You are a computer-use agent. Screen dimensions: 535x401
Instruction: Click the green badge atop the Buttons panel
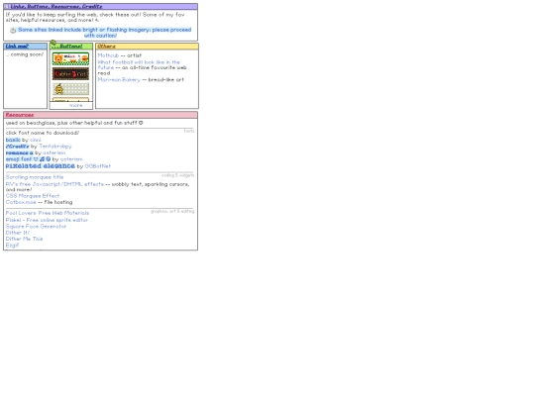pos(53,44)
